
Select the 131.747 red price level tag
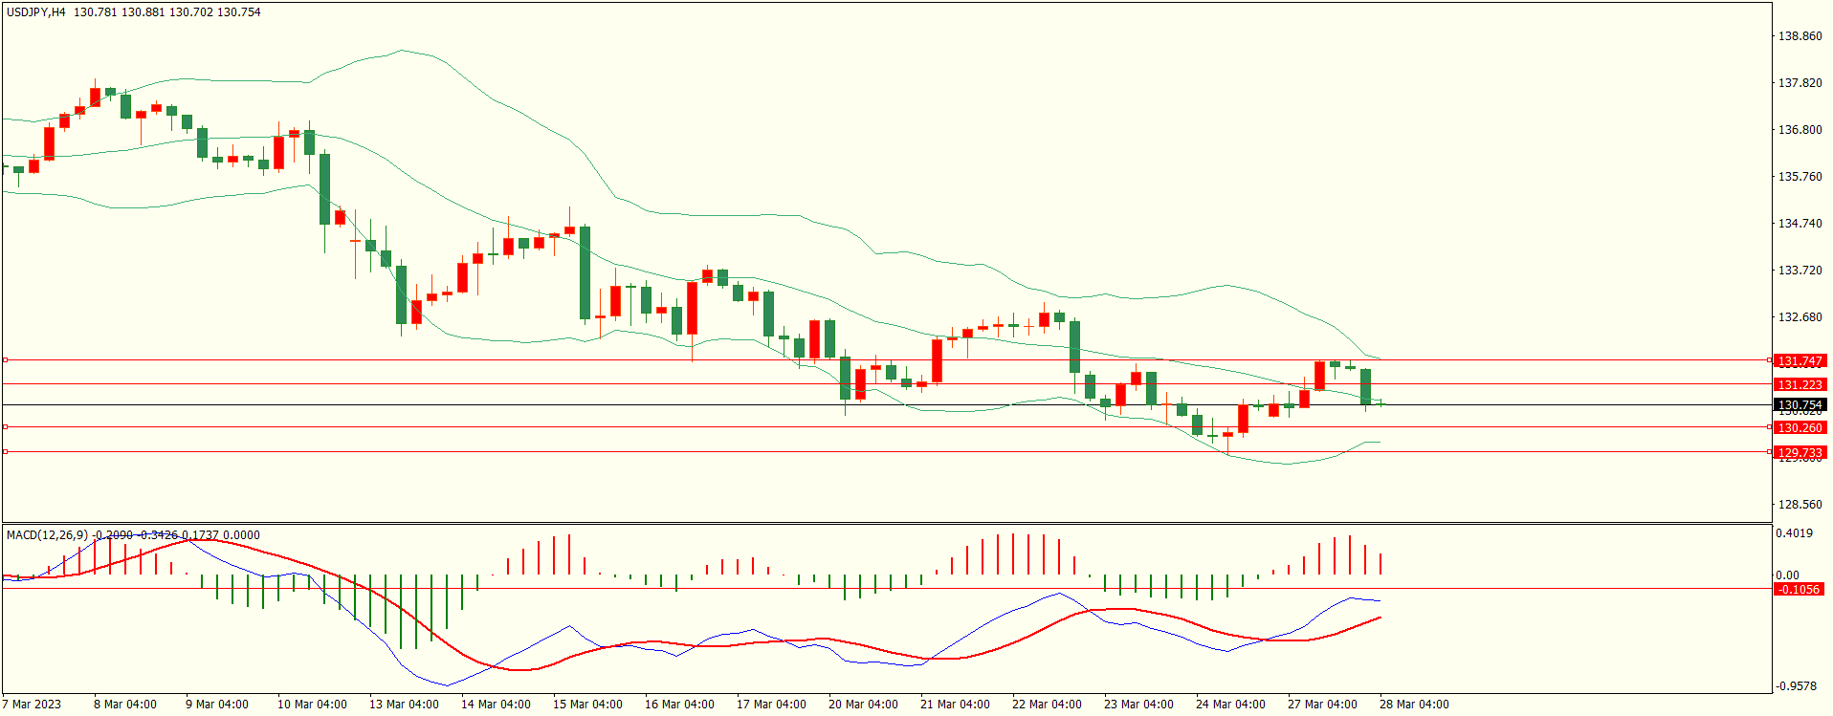click(x=1800, y=361)
